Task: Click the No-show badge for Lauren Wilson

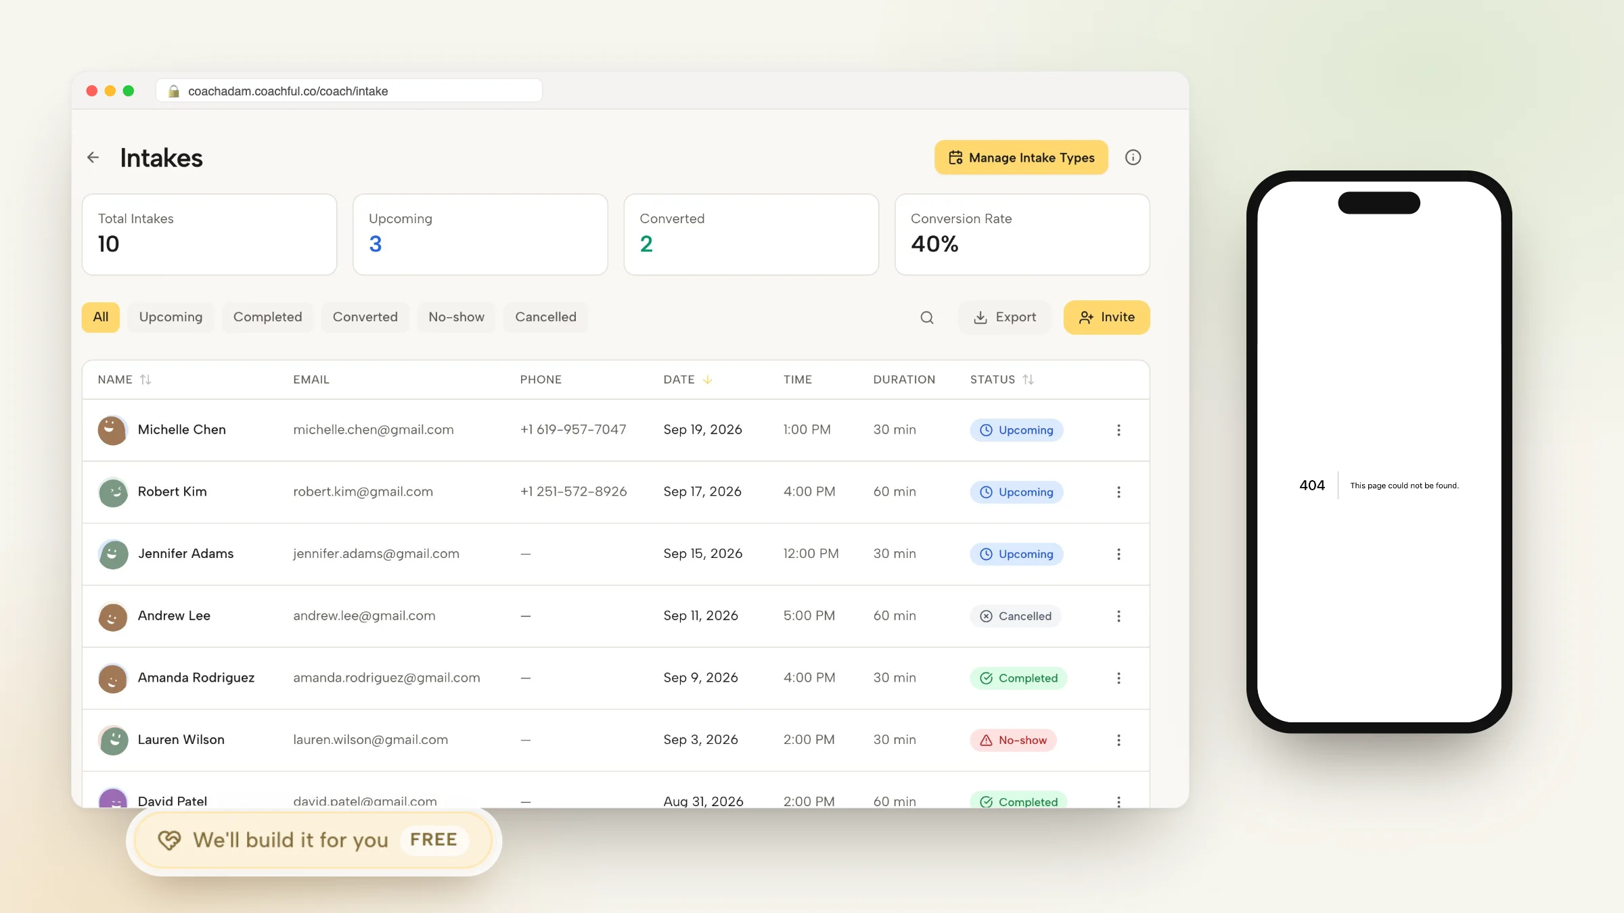Action: click(1013, 741)
